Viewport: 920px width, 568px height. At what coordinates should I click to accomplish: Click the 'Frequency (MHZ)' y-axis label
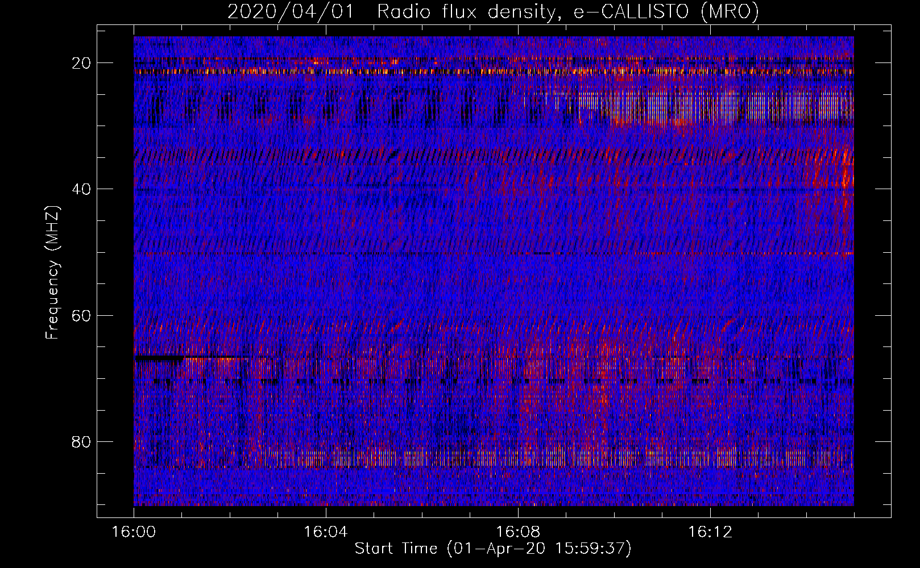click(x=52, y=272)
